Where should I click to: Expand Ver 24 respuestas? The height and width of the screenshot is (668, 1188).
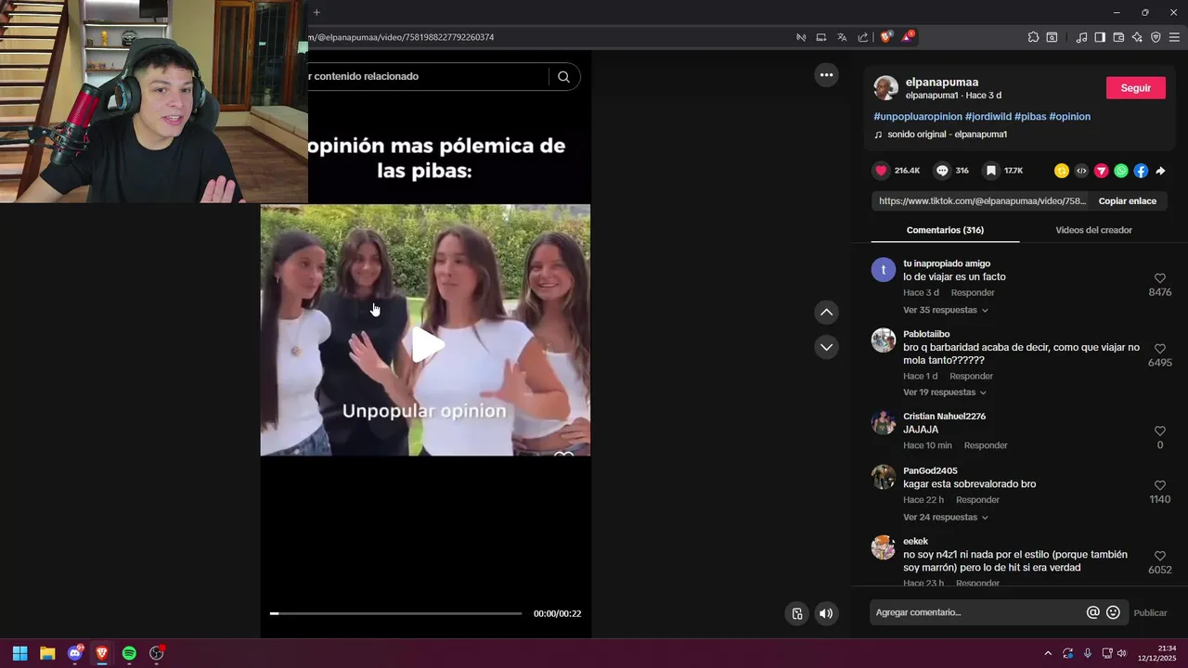click(x=946, y=517)
